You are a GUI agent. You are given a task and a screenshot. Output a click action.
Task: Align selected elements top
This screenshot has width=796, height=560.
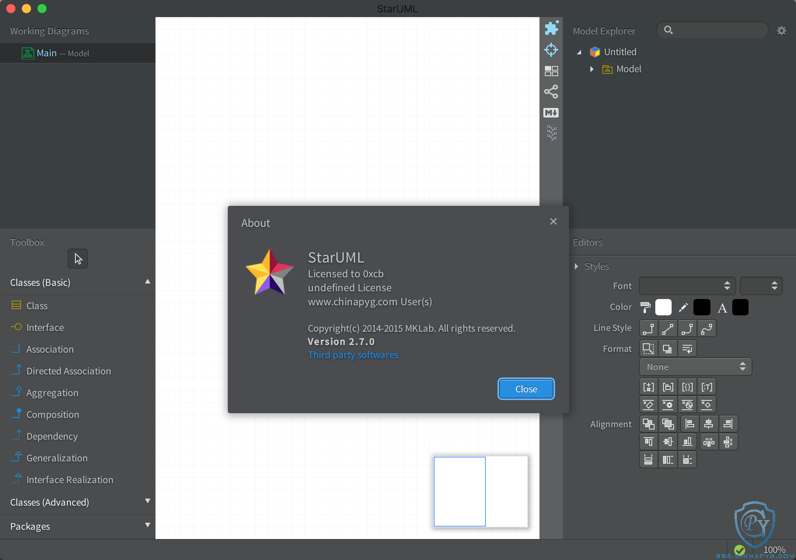pos(648,442)
